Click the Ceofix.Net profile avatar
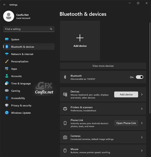Viewport: 151px width, 157px height. 9,16
